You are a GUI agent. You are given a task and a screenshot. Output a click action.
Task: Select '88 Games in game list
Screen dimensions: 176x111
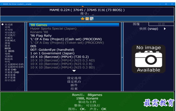74,25
